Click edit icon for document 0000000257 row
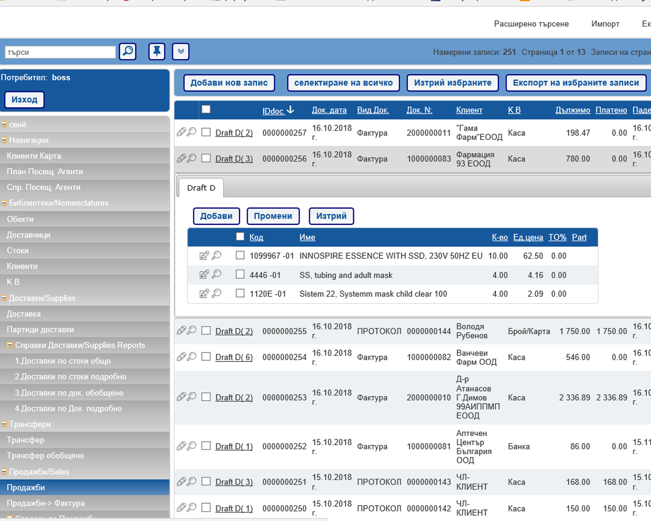This screenshot has width=651, height=521. pos(181,132)
